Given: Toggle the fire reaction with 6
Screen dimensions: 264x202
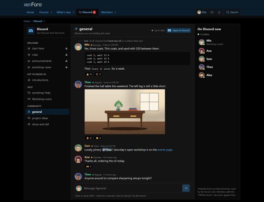Looking at the screenshot, I should pos(89,138).
